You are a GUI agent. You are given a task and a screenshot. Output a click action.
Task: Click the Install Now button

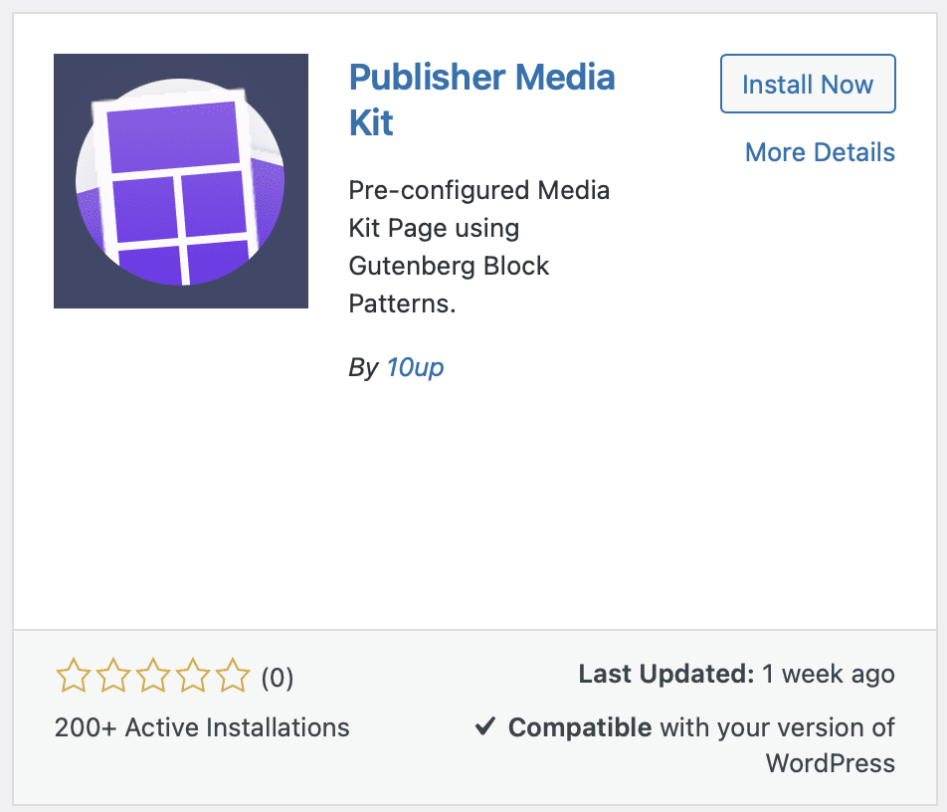pyautogui.click(x=808, y=85)
